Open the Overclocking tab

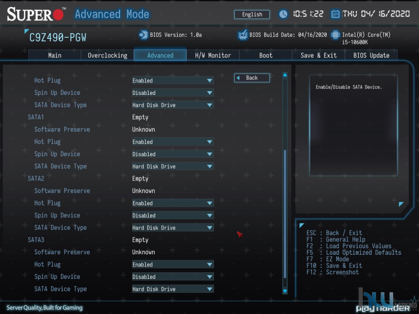[x=107, y=55]
